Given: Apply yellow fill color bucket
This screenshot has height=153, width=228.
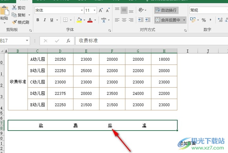Looking at the screenshot, I should point(79,20).
